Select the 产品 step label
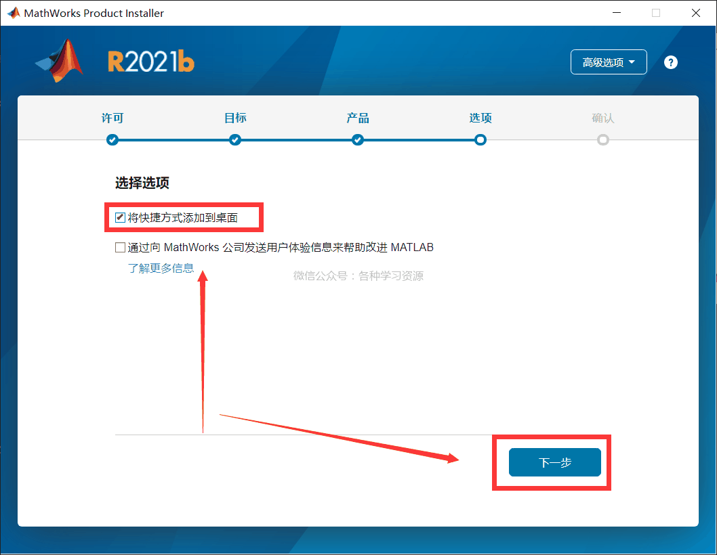Image resolution: width=717 pixels, height=555 pixels. (358, 118)
